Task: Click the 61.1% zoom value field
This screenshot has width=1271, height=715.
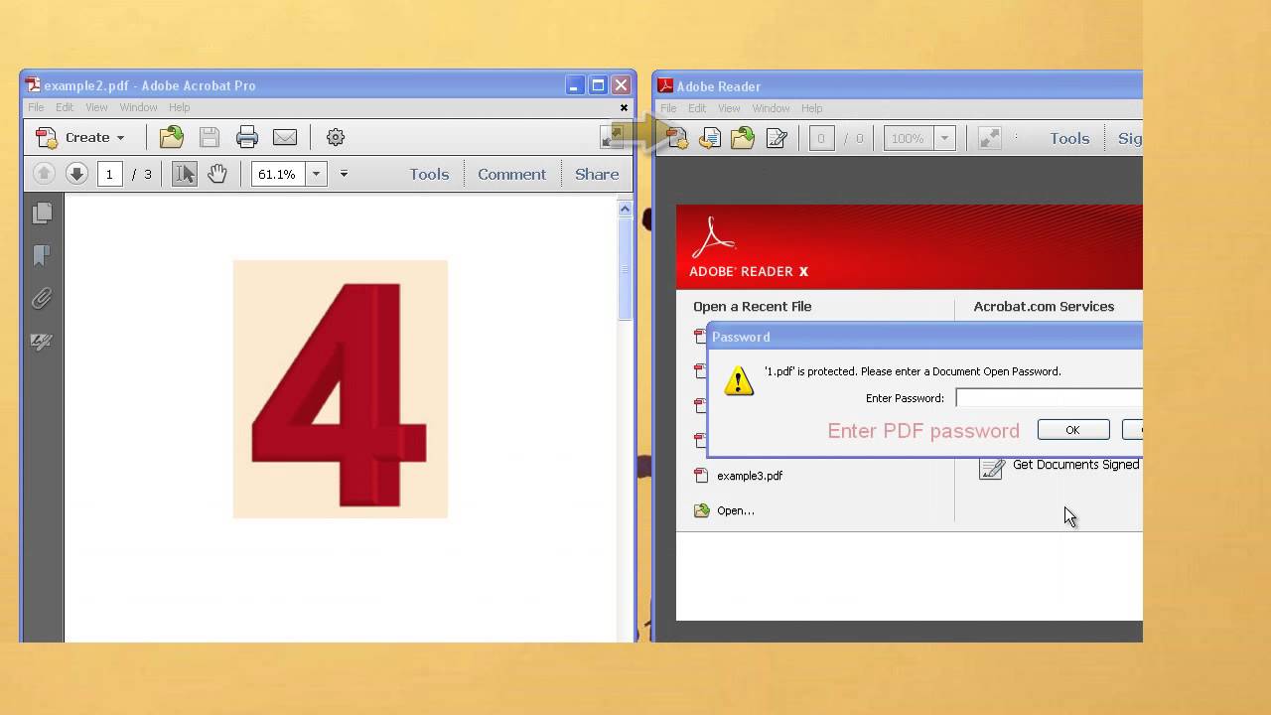Action: [x=278, y=174]
